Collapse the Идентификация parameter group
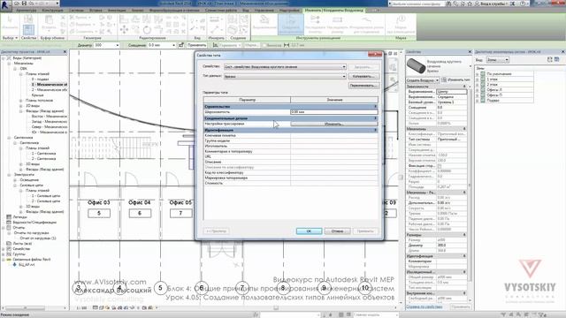This screenshot has width=566, height=318. 375,130
